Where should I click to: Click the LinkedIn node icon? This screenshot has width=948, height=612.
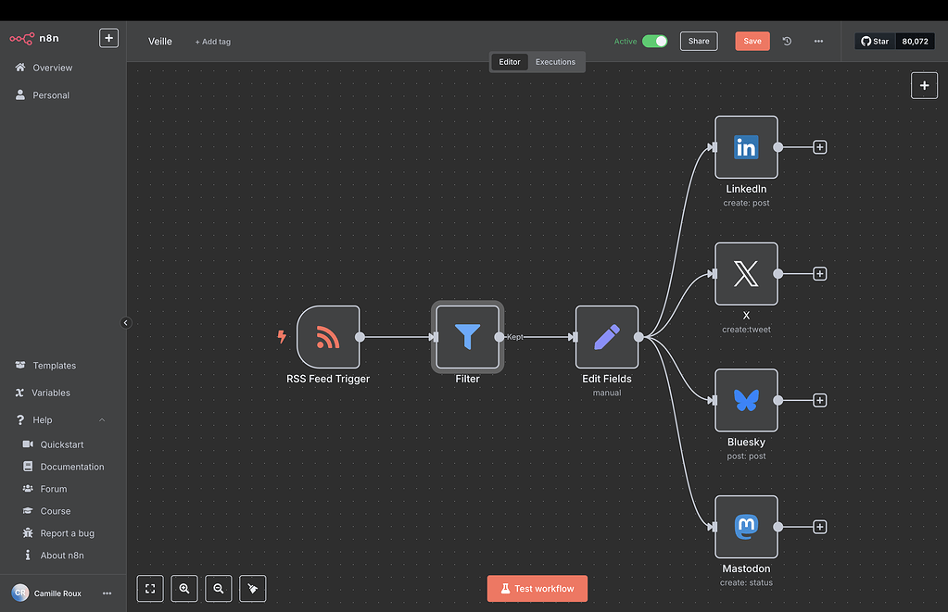[x=746, y=147]
